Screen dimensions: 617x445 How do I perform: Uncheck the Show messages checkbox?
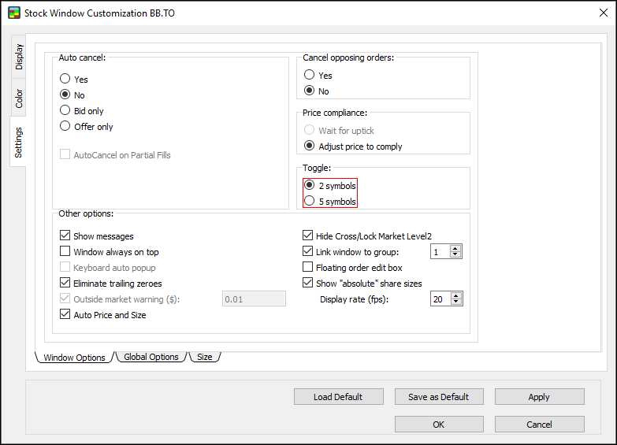(x=65, y=236)
